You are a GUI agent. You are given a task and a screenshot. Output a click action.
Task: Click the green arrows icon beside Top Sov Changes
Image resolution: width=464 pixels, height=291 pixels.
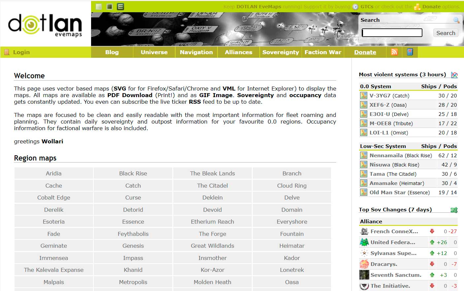pos(454,210)
